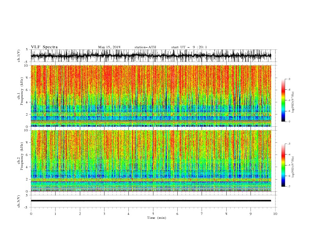310x240 pixels.
Task: Click the "3" time-axis tick label
Action: tap(104, 214)
